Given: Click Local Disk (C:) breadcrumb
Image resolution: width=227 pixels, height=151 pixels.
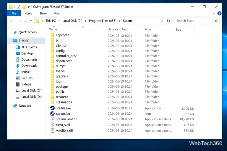Looking at the screenshot, I should point(72,21).
